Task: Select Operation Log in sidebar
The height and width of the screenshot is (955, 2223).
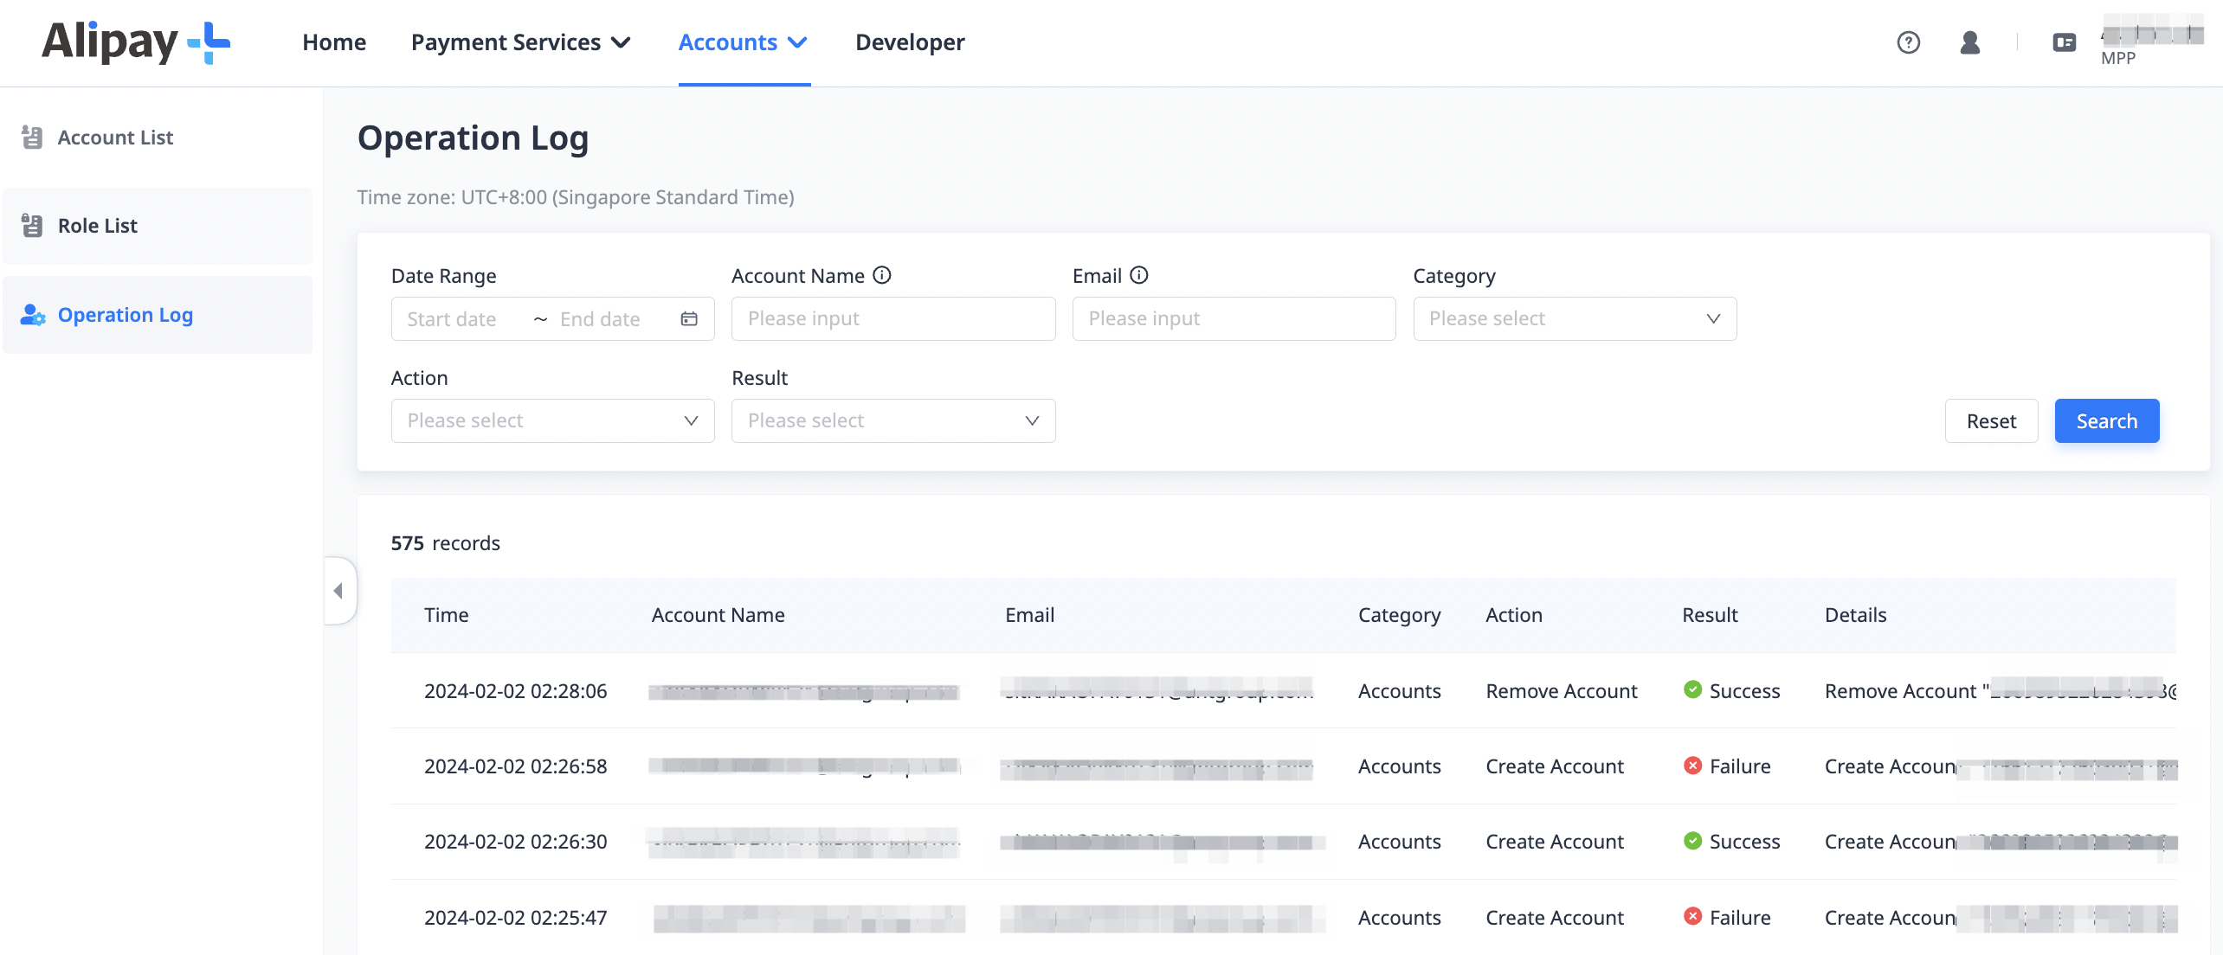Action: [158, 315]
